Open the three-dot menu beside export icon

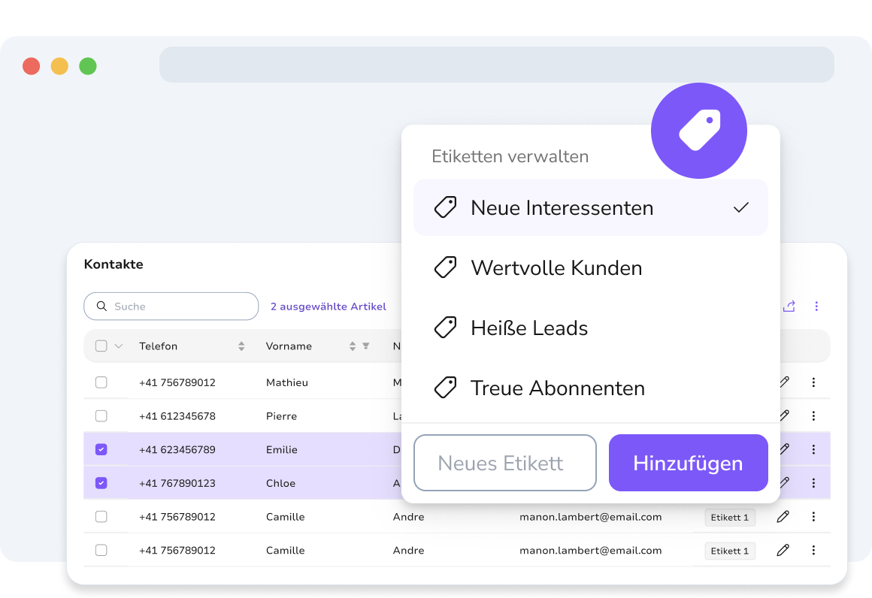tap(816, 307)
